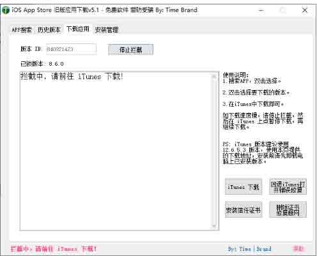Click the 使用说明 heading text
Image resolution: width=317 pixels, height=256 pixels.
(x=235, y=75)
